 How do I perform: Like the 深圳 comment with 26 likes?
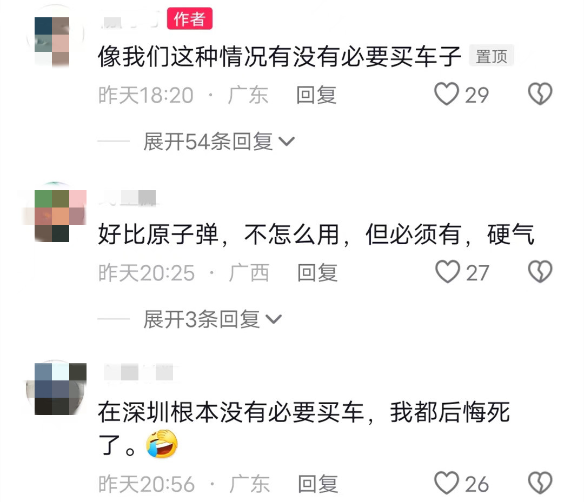tap(446, 483)
